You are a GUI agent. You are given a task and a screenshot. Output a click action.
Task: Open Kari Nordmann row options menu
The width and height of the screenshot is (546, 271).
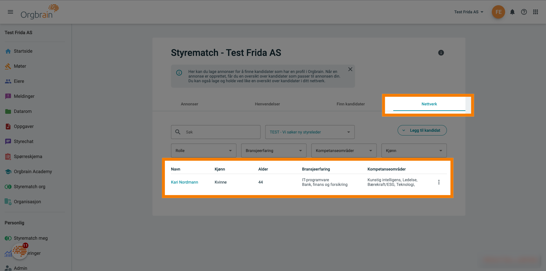pyautogui.click(x=439, y=182)
